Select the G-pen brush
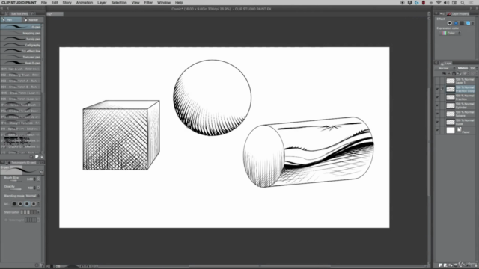479x269 pixels. [21, 27]
